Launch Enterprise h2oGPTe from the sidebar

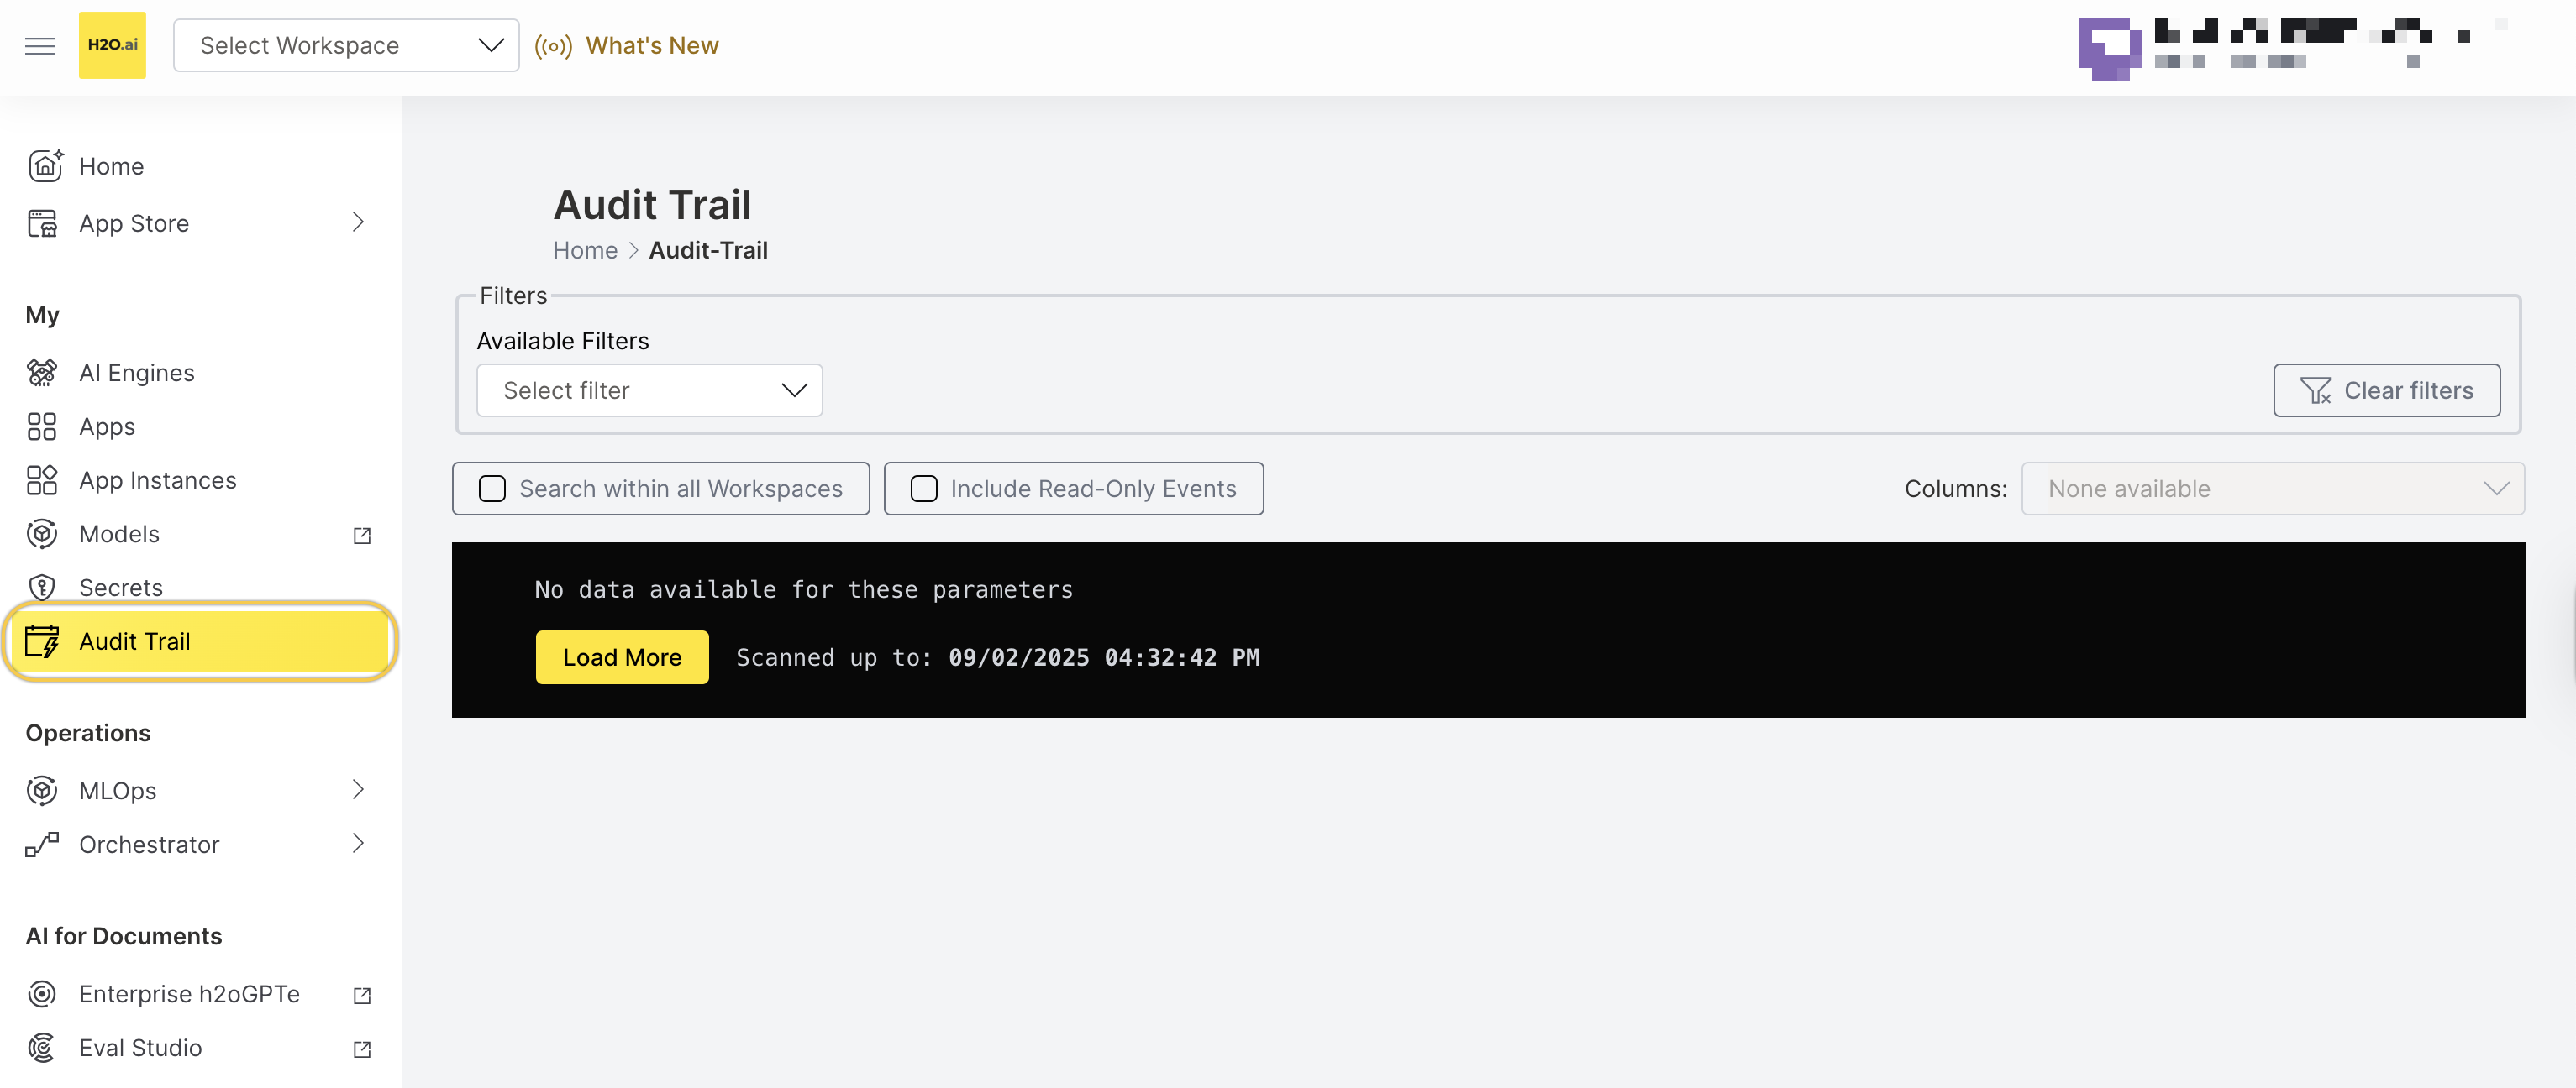click(189, 994)
